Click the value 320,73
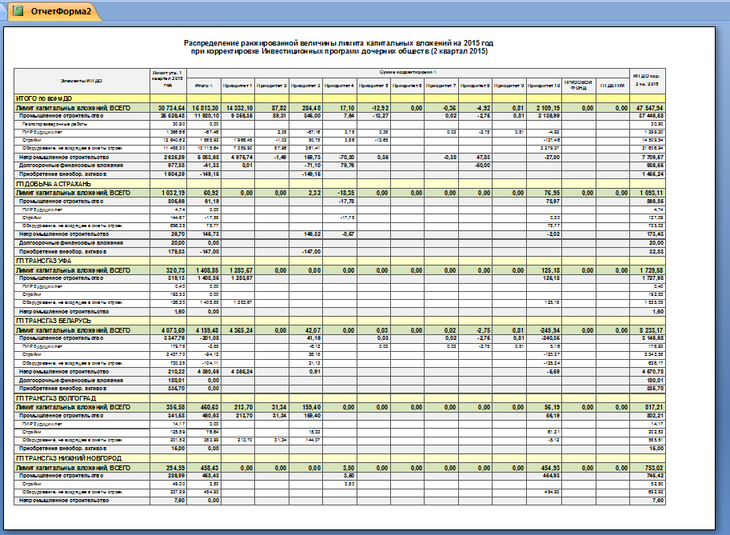 [175, 270]
